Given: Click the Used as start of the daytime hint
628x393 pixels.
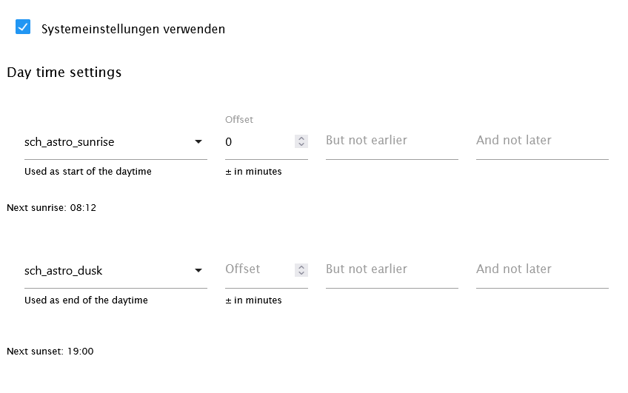Looking at the screenshot, I should pos(88,172).
